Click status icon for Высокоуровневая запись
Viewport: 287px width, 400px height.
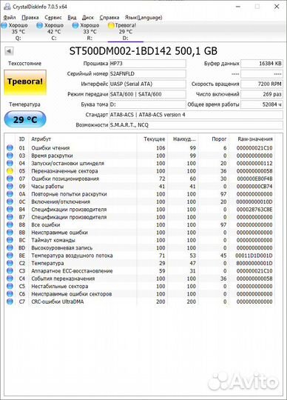[x=10, y=247]
